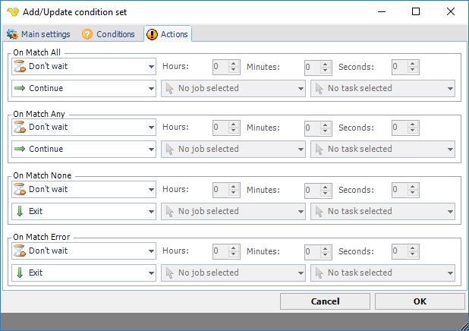
Task: Click the hourglass icon in On Match Error
Action: click(x=20, y=251)
